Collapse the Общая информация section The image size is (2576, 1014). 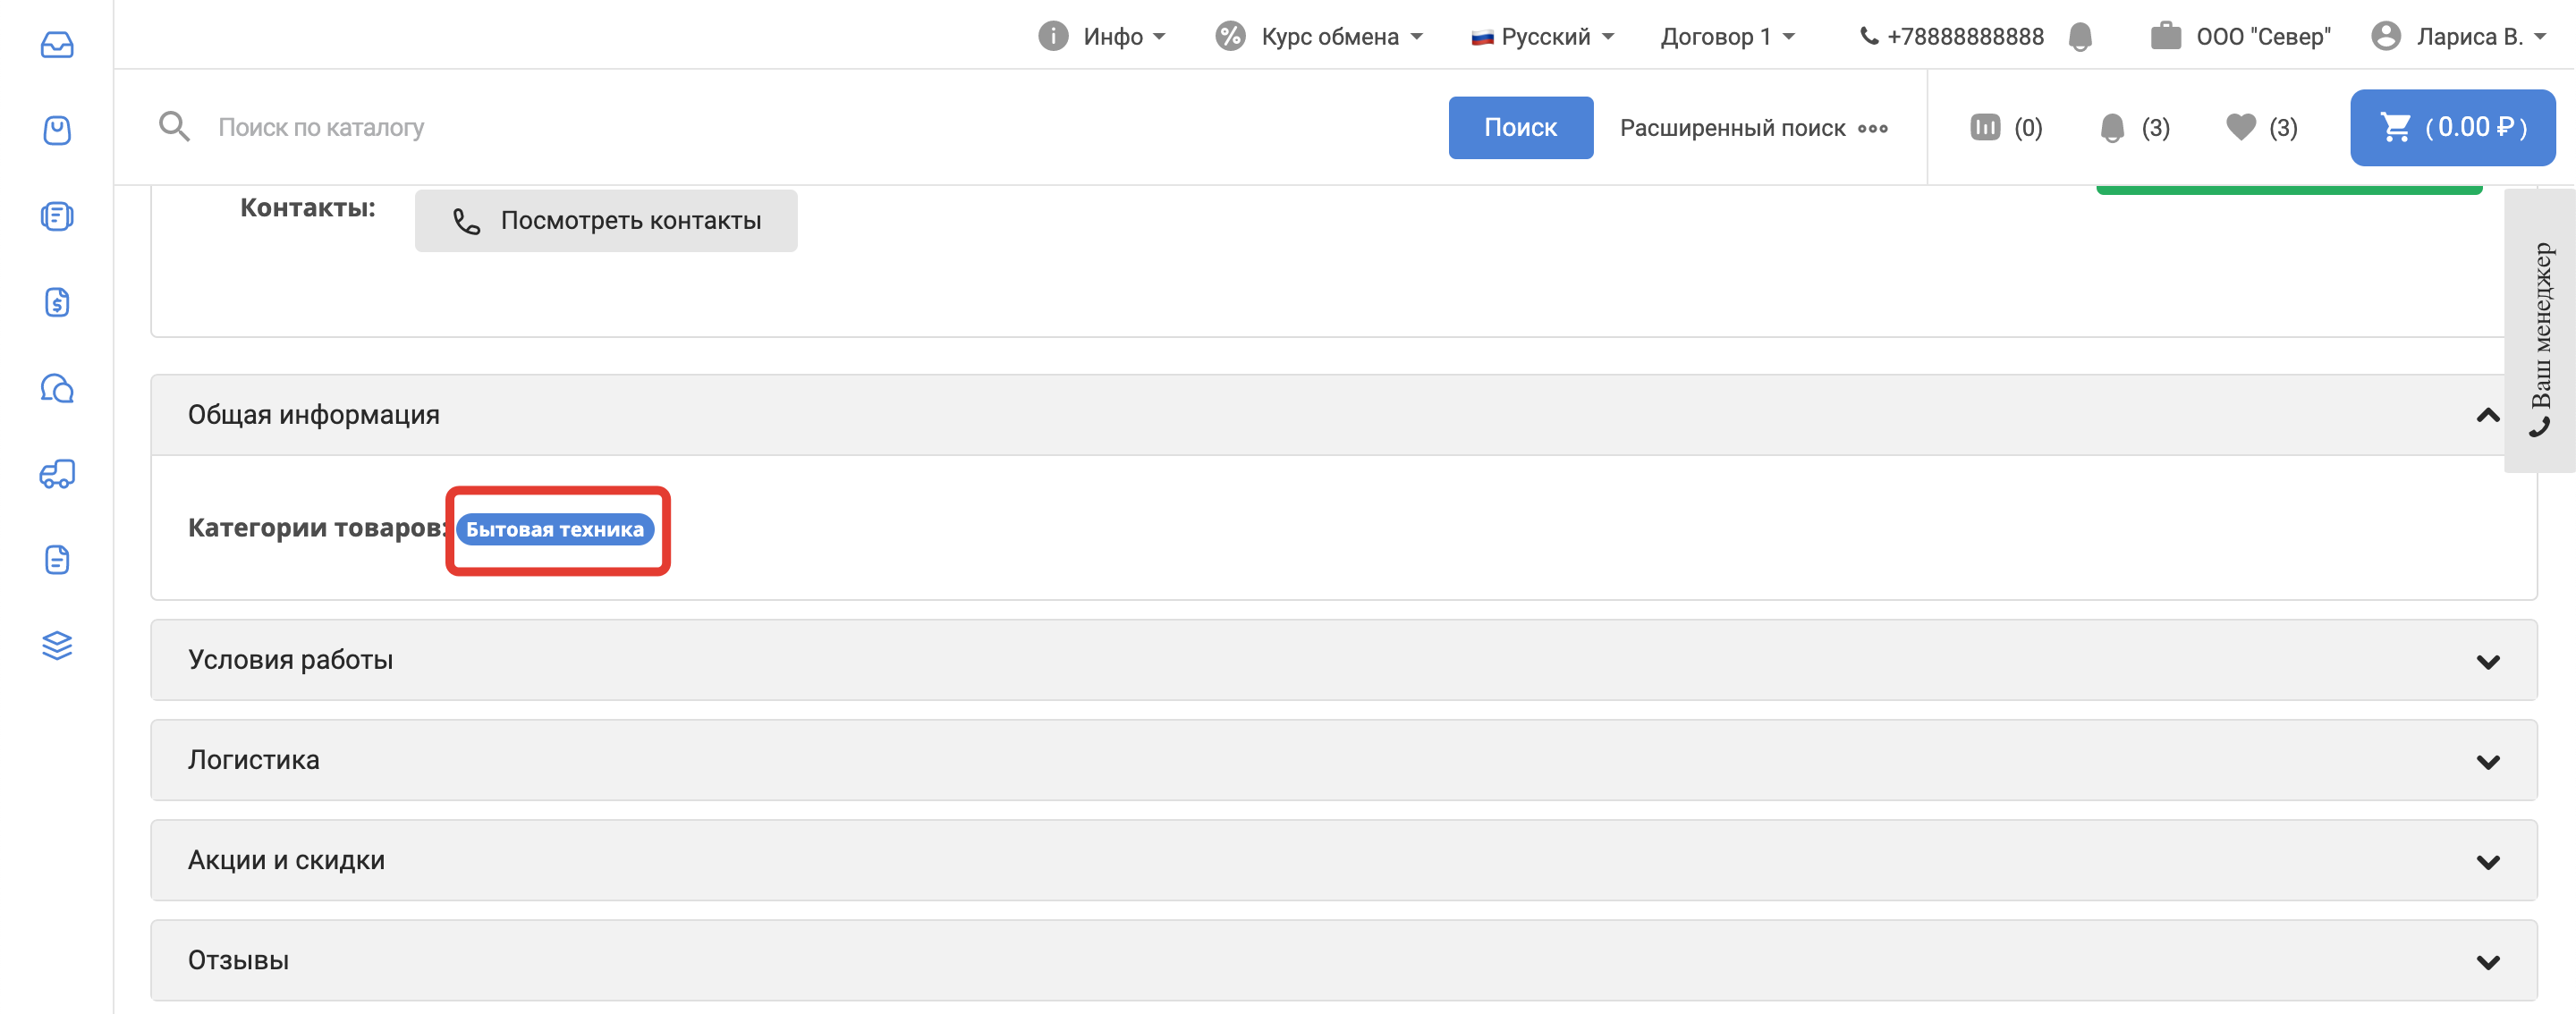(x=2487, y=416)
